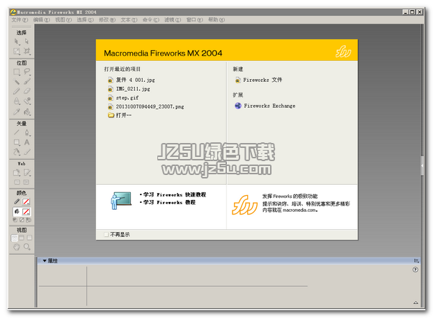Viewport: 433px width, 318px height.
Task: Select the Crop tool
Action: tap(26, 51)
